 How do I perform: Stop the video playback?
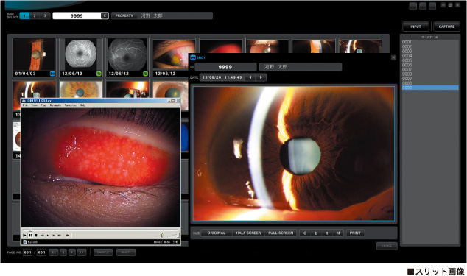[36, 236]
